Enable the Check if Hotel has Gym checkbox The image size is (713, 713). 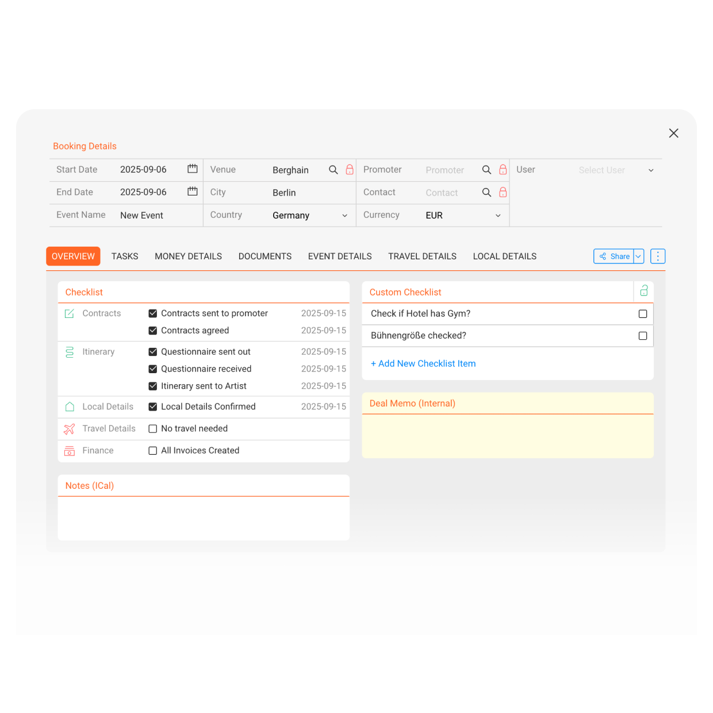(642, 313)
